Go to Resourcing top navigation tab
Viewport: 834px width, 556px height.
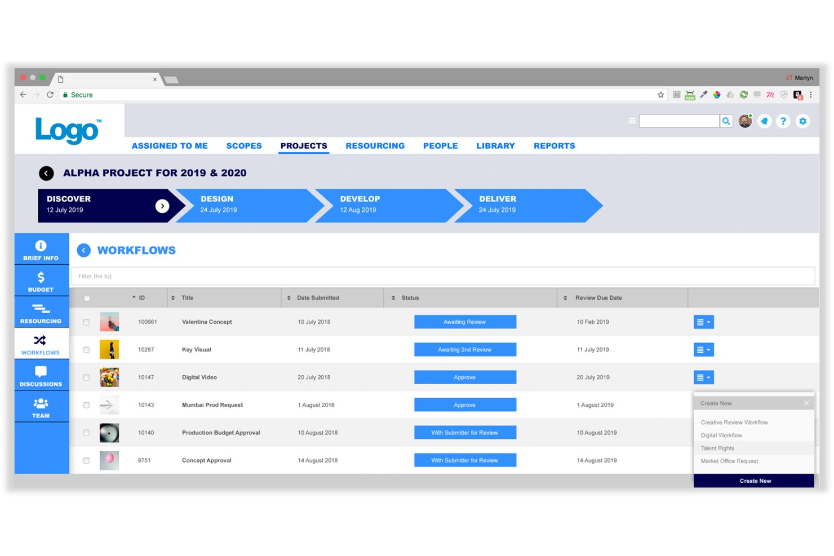pyautogui.click(x=375, y=146)
